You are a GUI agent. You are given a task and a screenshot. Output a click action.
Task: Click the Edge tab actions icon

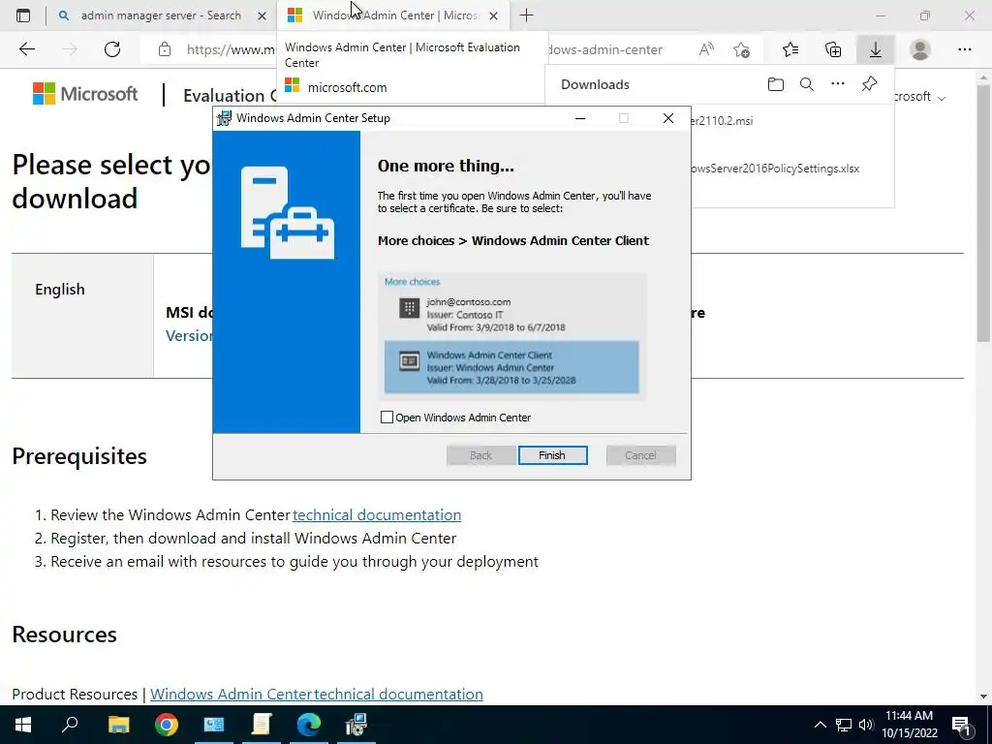coord(23,15)
